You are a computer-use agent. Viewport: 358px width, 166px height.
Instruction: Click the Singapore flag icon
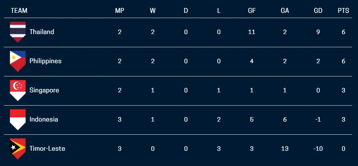(x=18, y=91)
